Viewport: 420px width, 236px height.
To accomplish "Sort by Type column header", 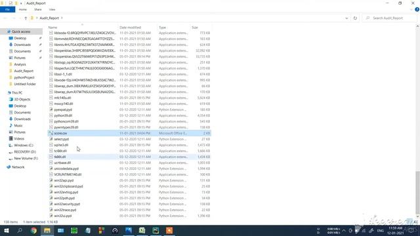I will pos(162,28).
